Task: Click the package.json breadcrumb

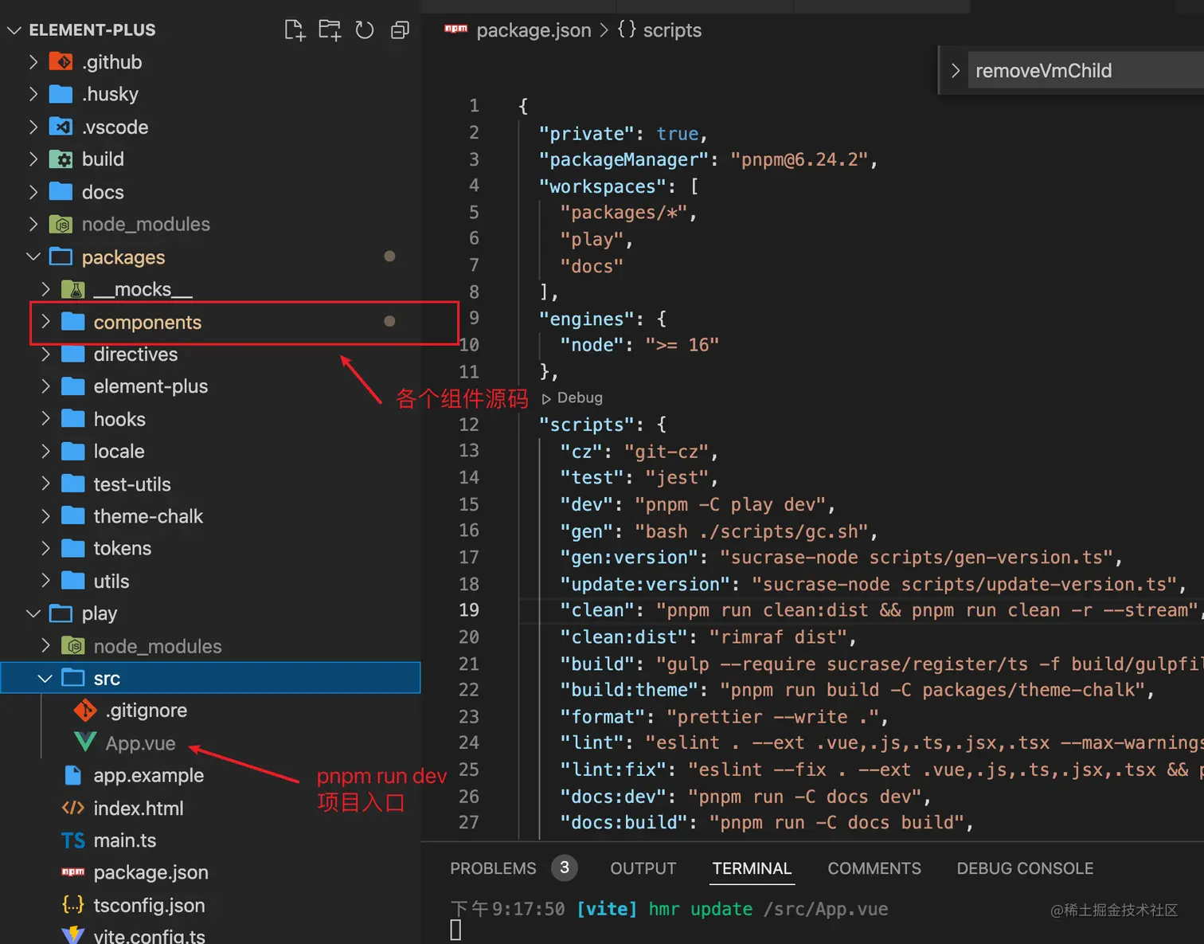Action: tap(534, 30)
